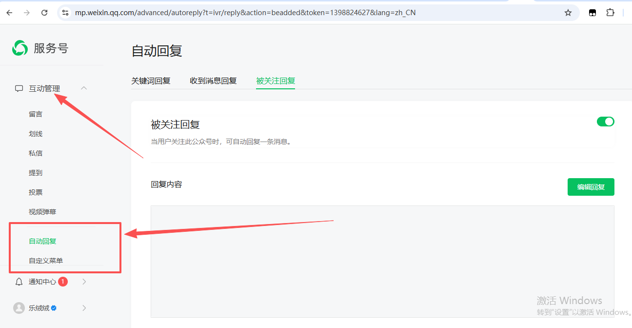
Task: Collapse the 互动管理 menu chevron
Action: tap(84, 88)
